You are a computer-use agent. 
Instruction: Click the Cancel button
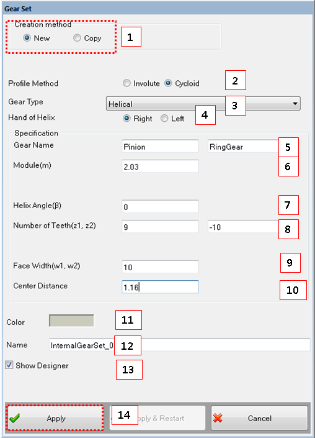click(x=259, y=418)
